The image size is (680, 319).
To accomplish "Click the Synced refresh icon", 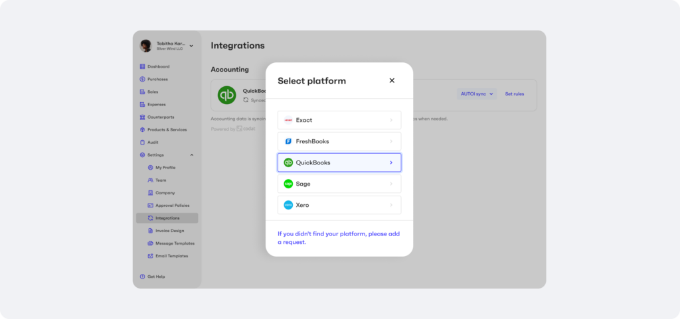I will point(246,100).
